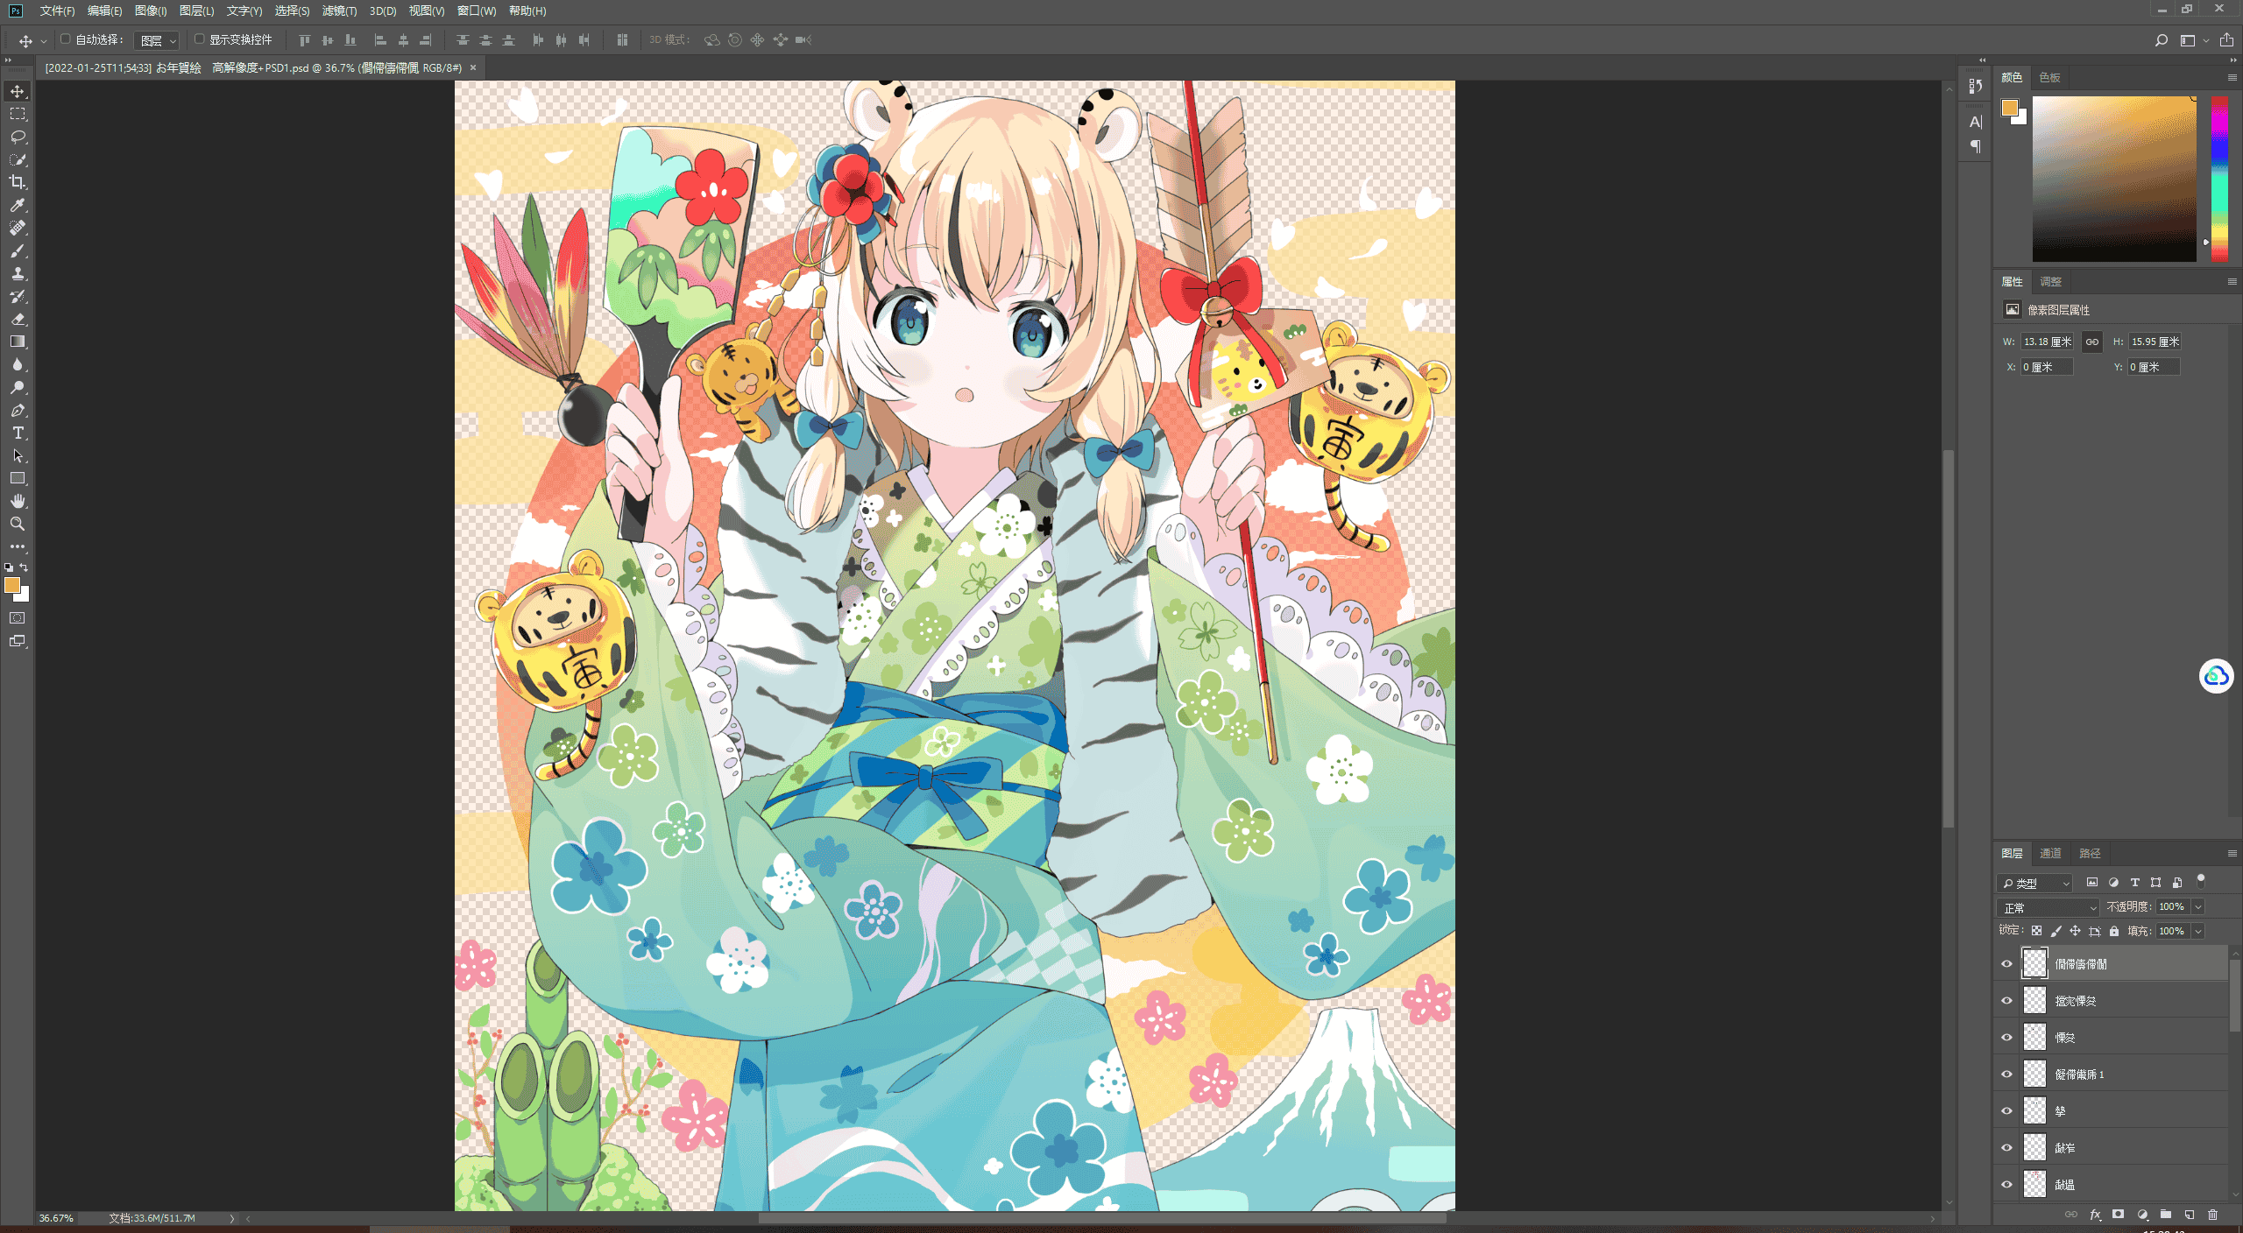Image resolution: width=2243 pixels, height=1233 pixels.
Task: Open the 类型 layer filter dropdown
Action: coord(2034,883)
